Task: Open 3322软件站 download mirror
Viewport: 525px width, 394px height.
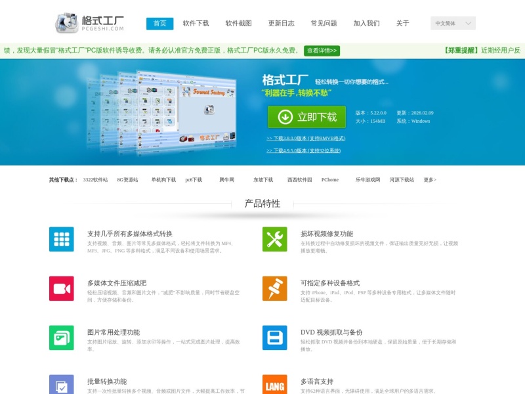Action: click(x=95, y=180)
